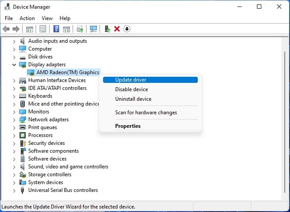Click the red X Uninstall device icon
Screen dimensions: 290x212
coord(117,29)
